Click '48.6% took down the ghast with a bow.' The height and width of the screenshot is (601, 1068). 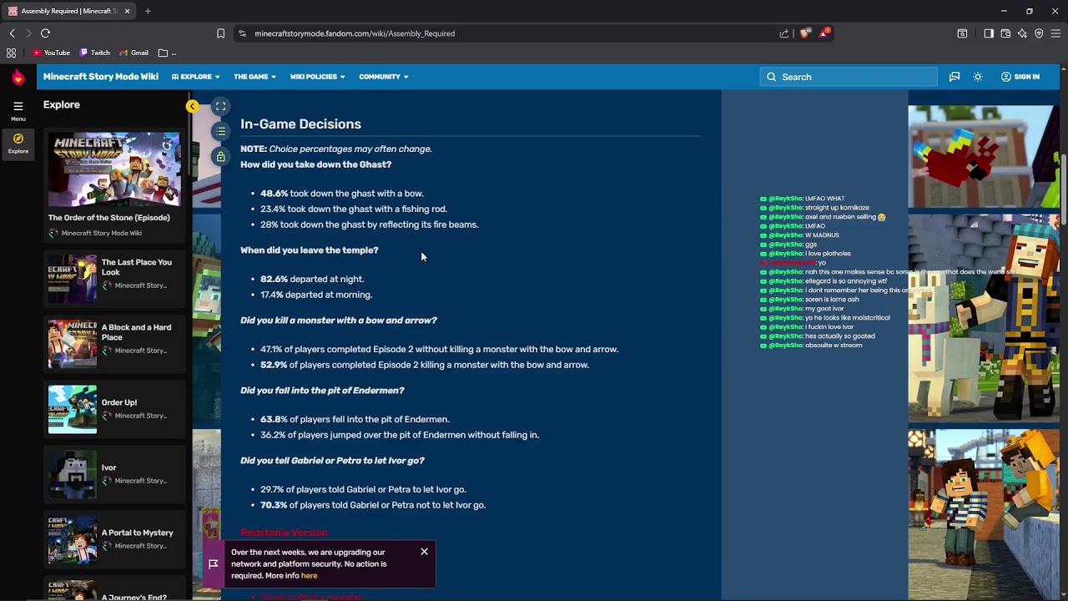pyautogui.click(x=342, y=194)
